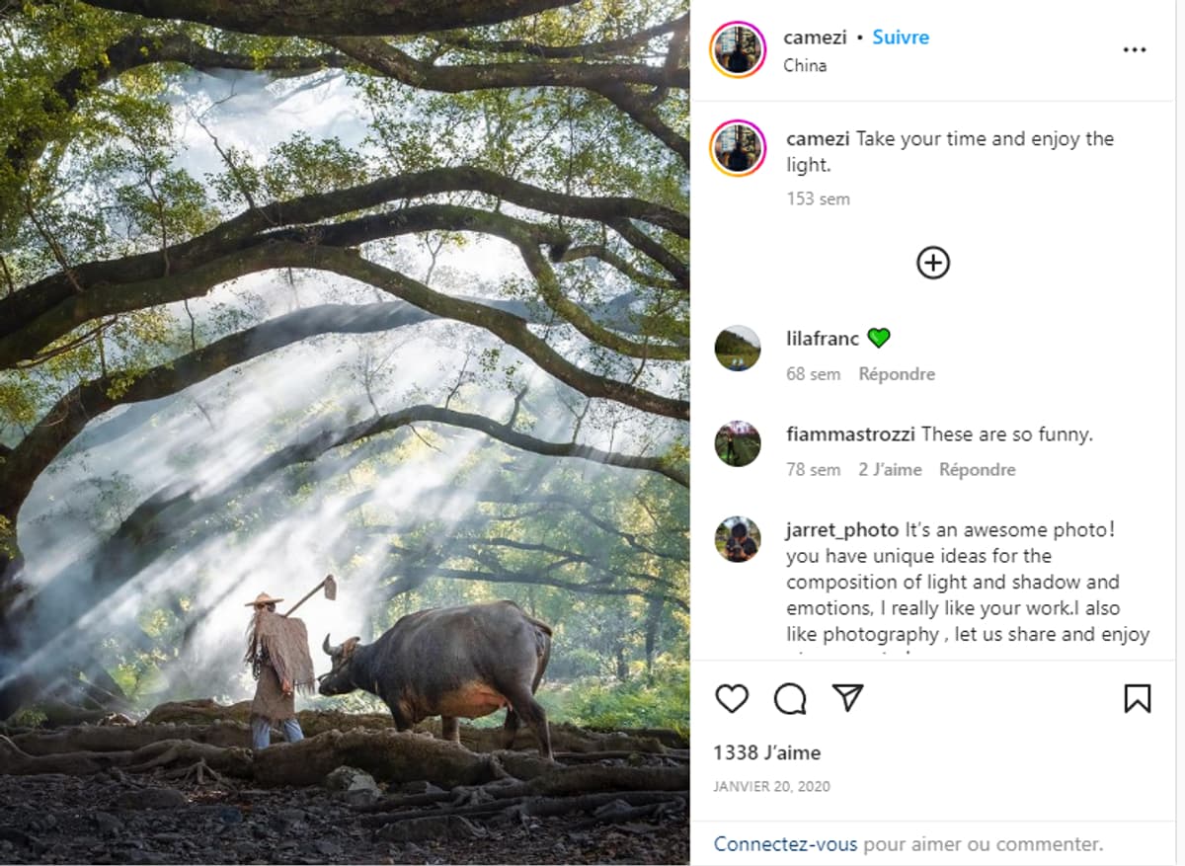This screenshot has height=866, width=1185.
Task: Open comments with the speech bubble icon
Action: point(790,698)
